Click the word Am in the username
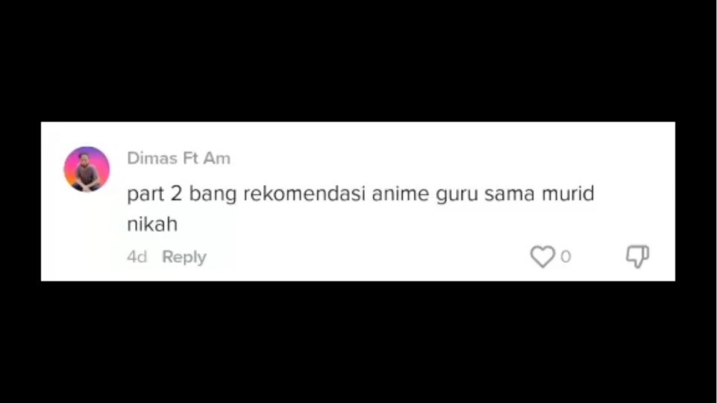 pyautogui.click(x=217, y=158)
